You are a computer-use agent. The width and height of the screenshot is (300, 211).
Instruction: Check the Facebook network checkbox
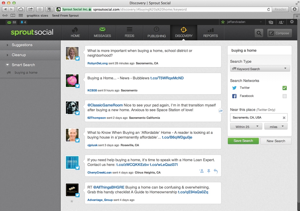(x=284, y=96)
